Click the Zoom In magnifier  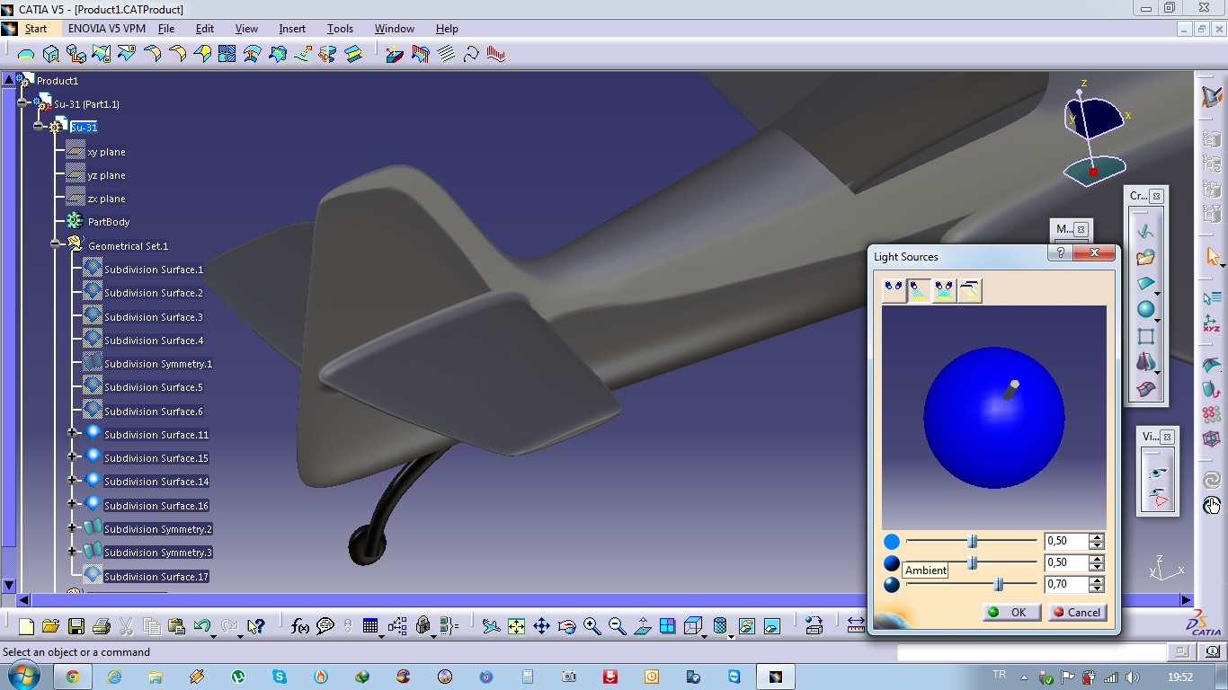(x=592, y=626)
